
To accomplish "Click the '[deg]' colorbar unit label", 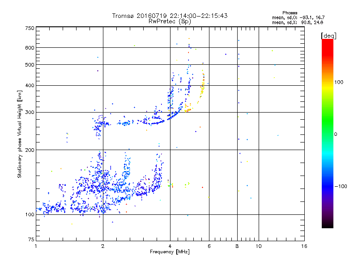I will pyautogui.click(x=328, y=36).
